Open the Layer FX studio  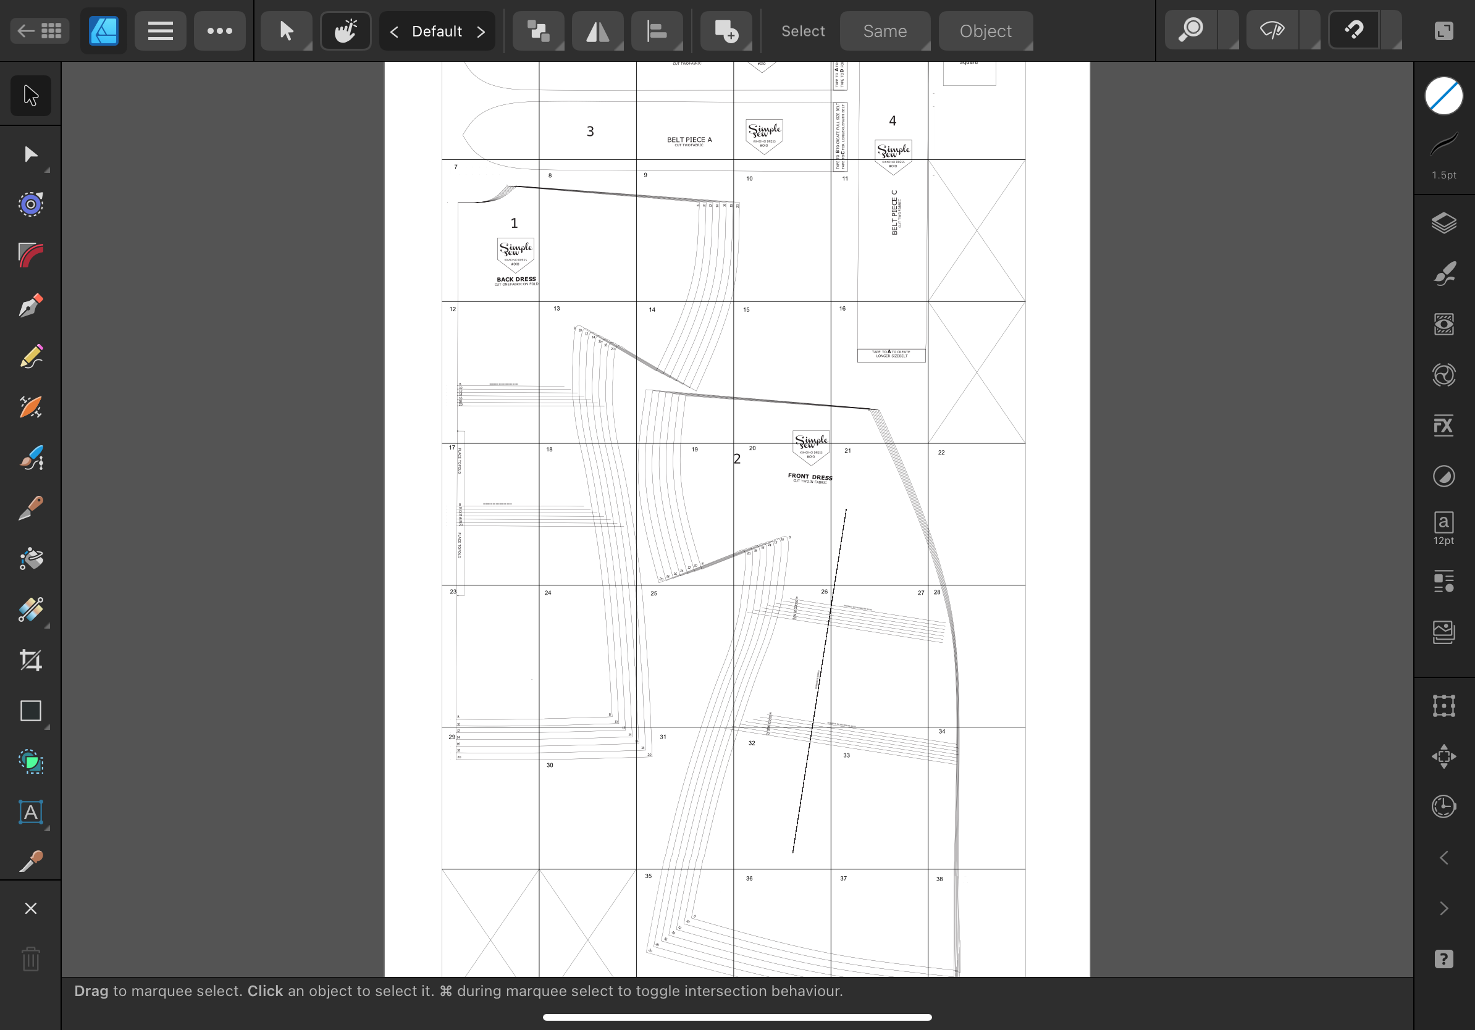pos(1443,425)
